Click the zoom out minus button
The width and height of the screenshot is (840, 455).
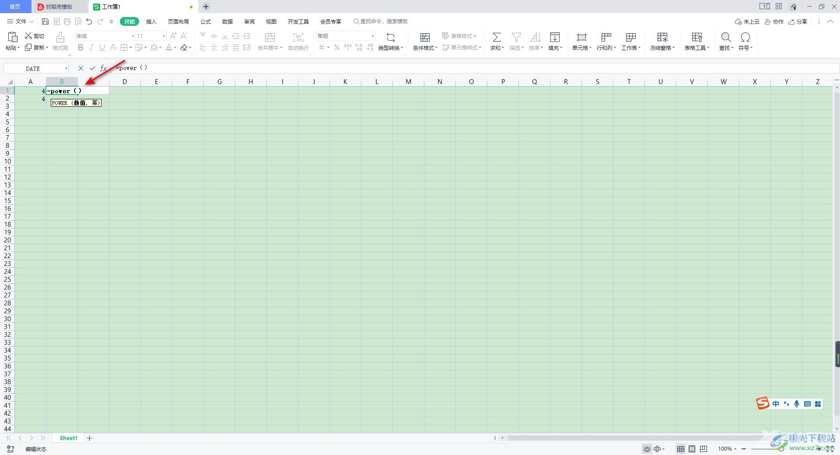pos(744,449)
